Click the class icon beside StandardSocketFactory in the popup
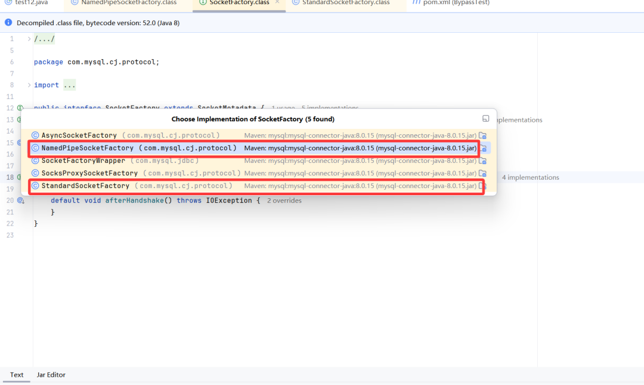 35,186
